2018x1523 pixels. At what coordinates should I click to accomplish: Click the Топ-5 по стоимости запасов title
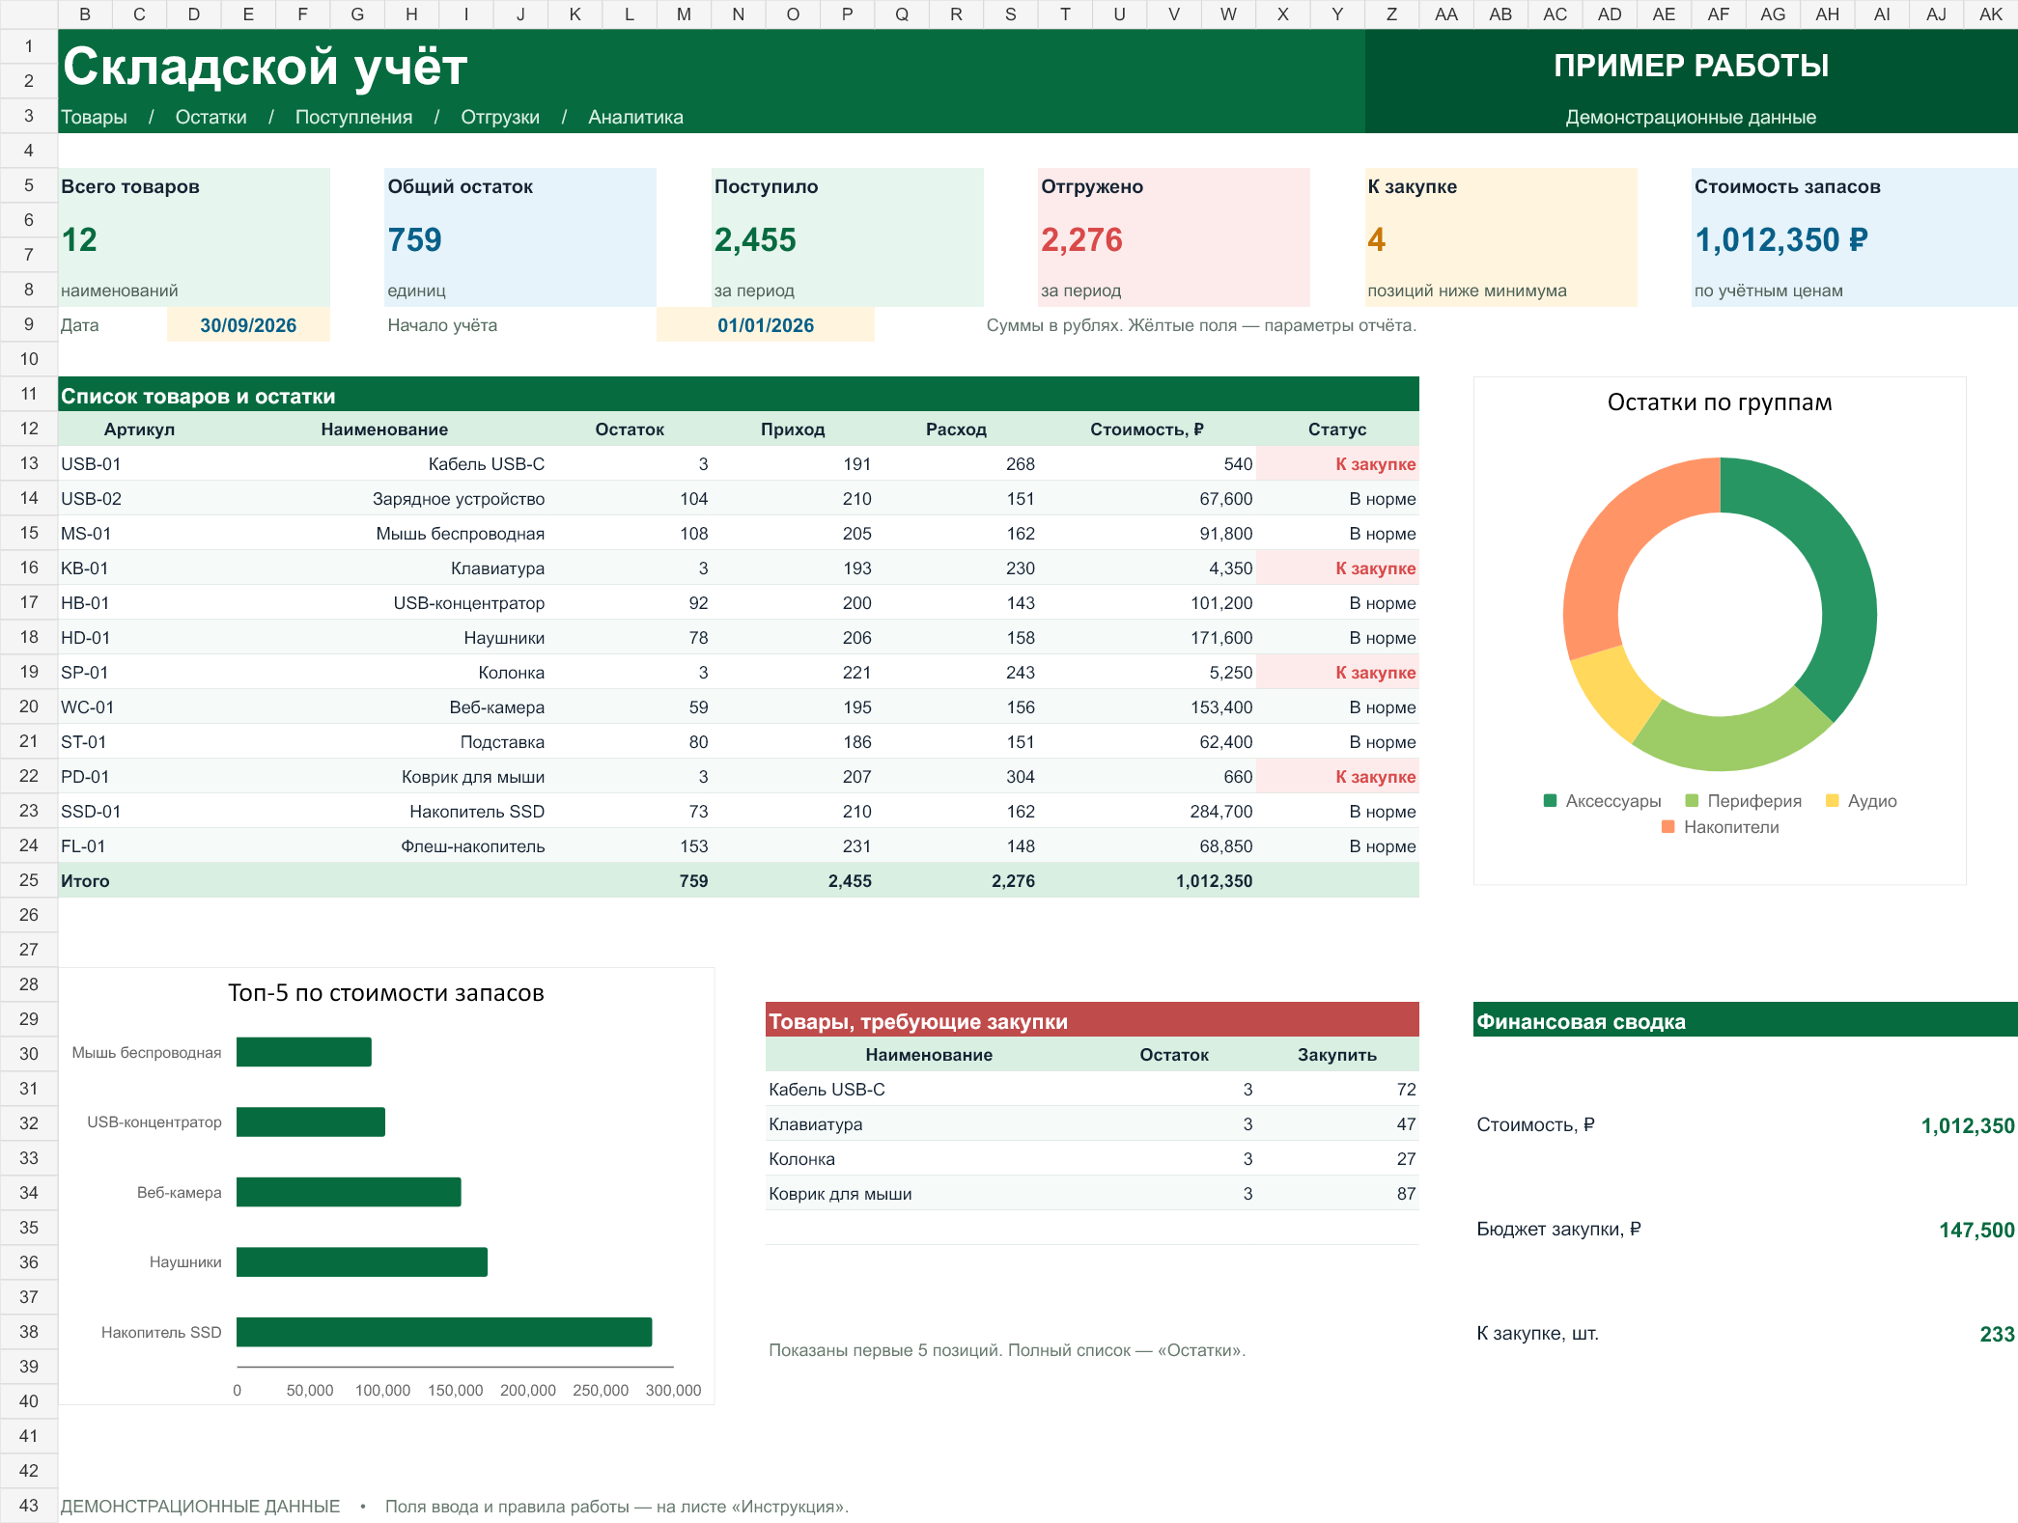[386, 993]
